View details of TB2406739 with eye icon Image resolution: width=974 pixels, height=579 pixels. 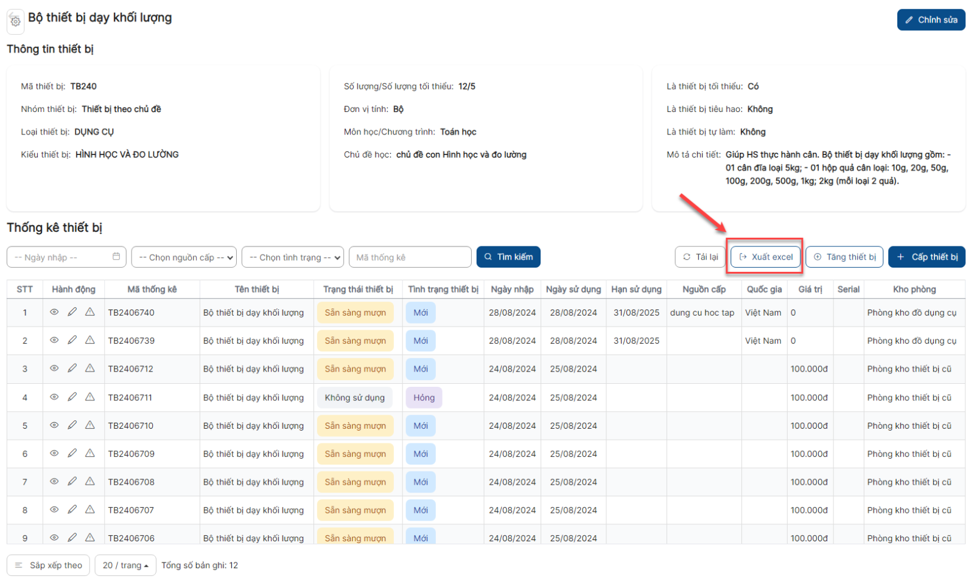click(54, 340)
